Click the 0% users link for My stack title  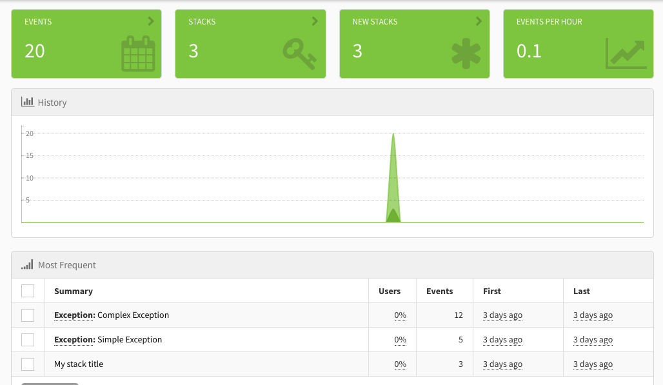[x=401, y=364]
